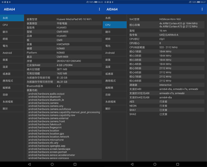Viewport: 207px width, 167px height.
Task: Tap the Home navigation button on right screen
Action: pyautogui.click(x=155, y=164)
